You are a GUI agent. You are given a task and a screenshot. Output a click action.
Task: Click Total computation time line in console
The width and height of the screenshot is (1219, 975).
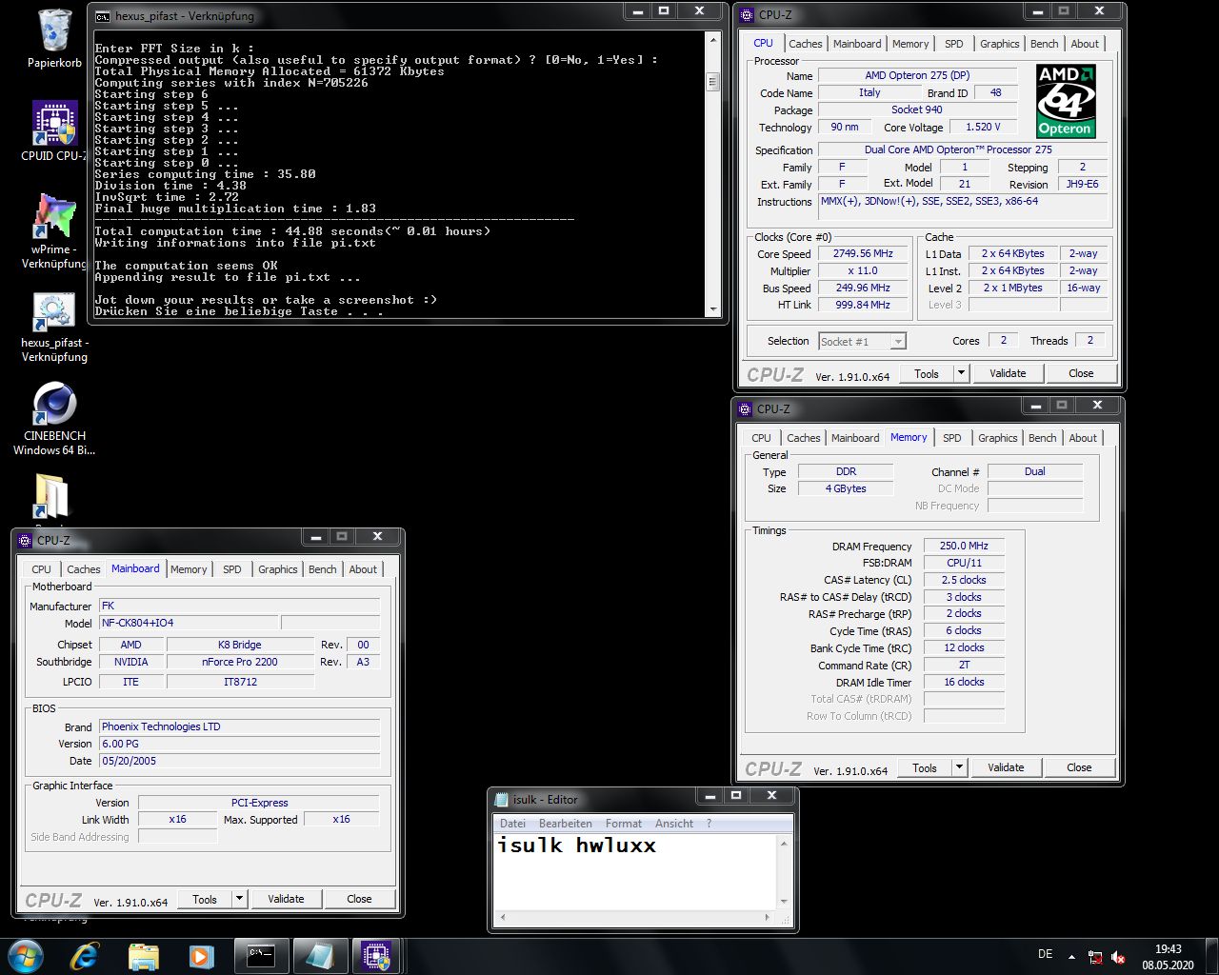click(x=292, y=231)
